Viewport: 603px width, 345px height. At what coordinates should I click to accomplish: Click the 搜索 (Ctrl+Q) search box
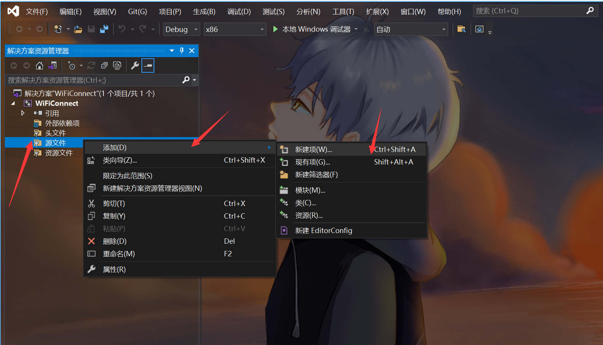click(535, 11)
